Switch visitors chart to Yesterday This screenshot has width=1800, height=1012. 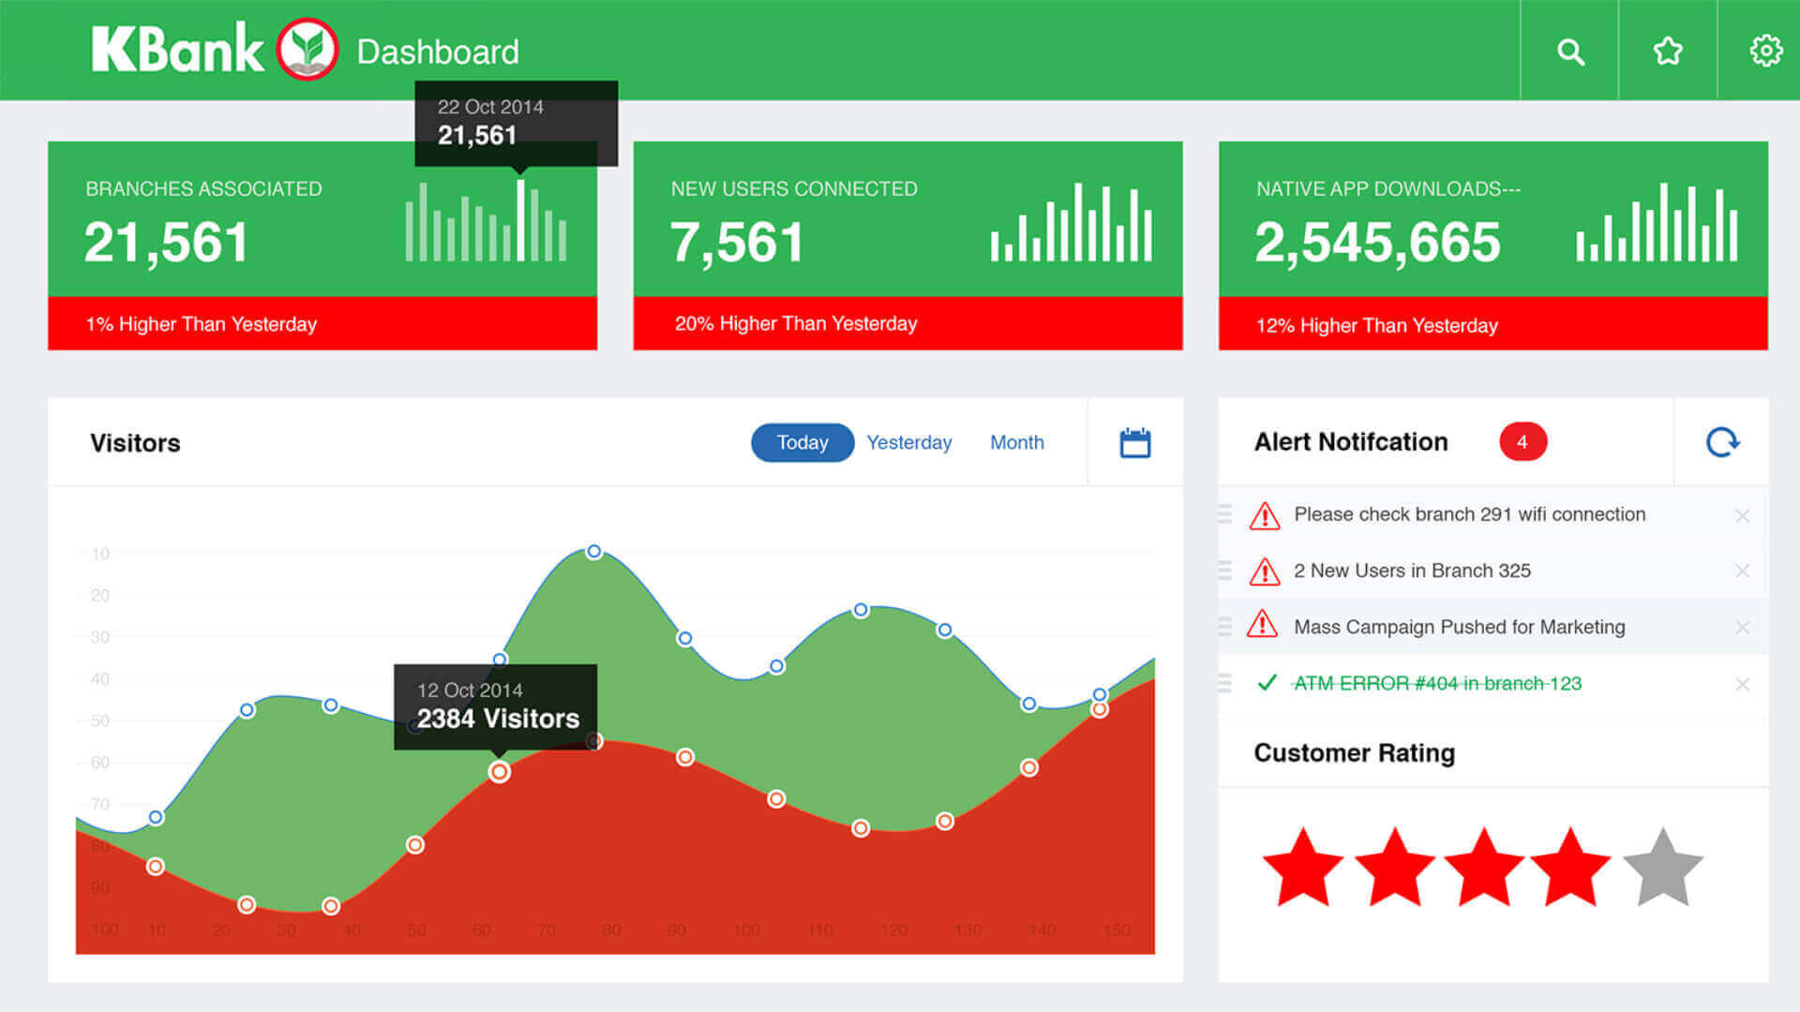point(908,442)
